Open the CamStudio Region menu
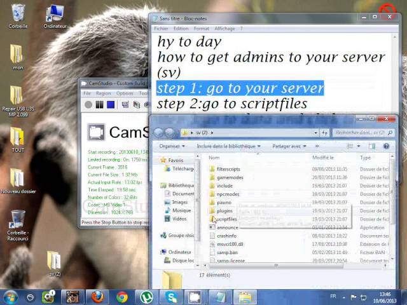Viewport: 407px width, 305px height. click(103, 93)
